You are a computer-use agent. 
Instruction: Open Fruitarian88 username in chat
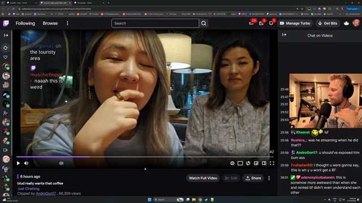[x=301, y=165]
